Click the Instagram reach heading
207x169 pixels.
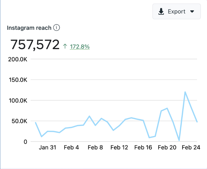(x=29, y=28)
